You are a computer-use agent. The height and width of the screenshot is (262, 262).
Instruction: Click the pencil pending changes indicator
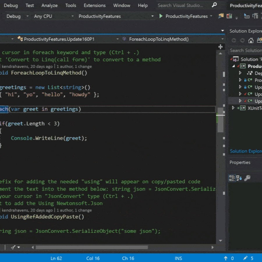(245, 258)
